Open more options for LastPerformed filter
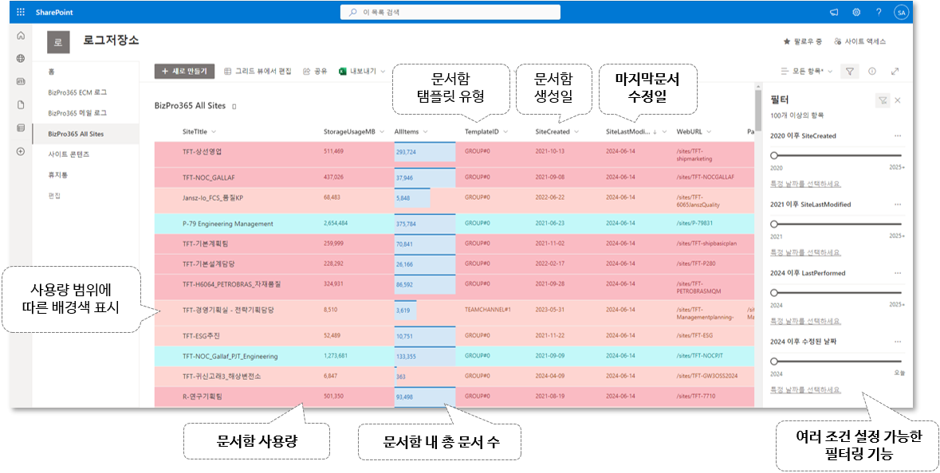This screenshot has height=473, width=940. coord(898,273)
